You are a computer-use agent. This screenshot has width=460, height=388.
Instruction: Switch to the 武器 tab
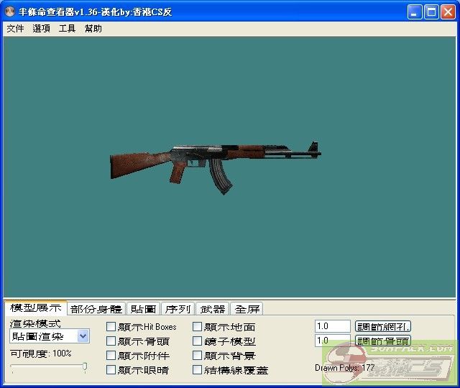tap(213, 309)
